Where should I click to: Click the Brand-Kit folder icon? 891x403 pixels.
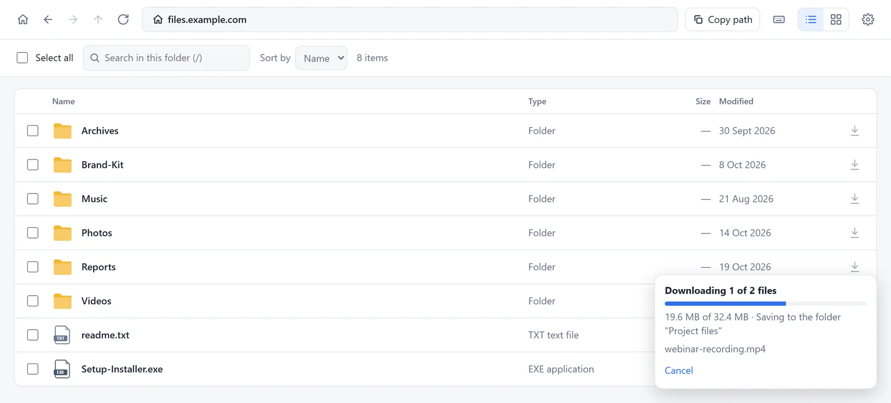click(x=62, y=165)
